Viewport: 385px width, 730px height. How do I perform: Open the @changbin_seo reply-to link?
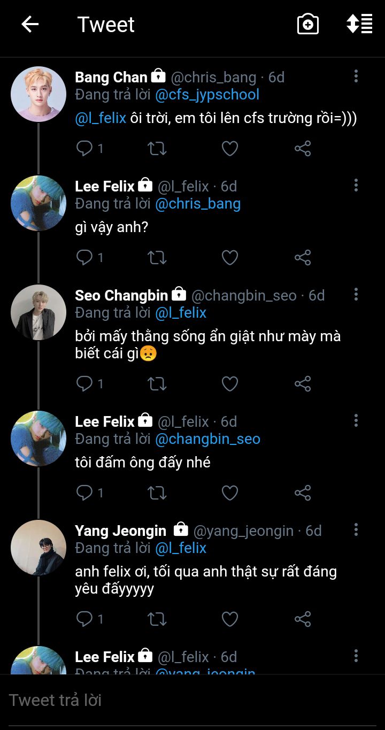207,439
